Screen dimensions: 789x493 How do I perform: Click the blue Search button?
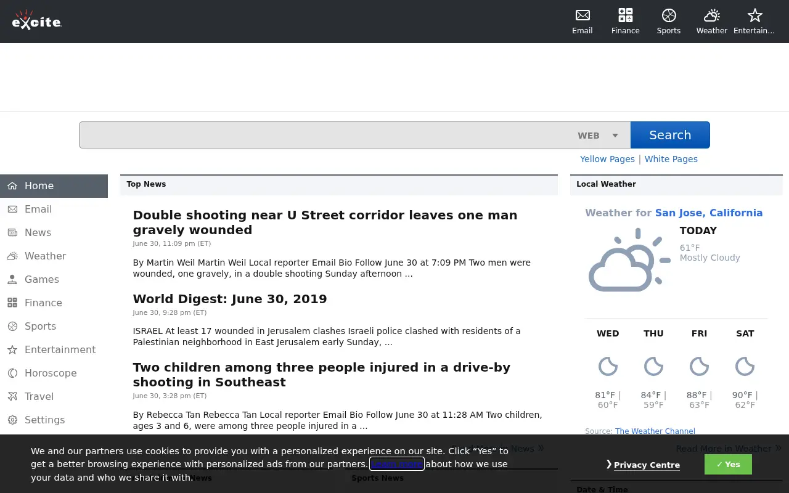(x=670, y=135)
